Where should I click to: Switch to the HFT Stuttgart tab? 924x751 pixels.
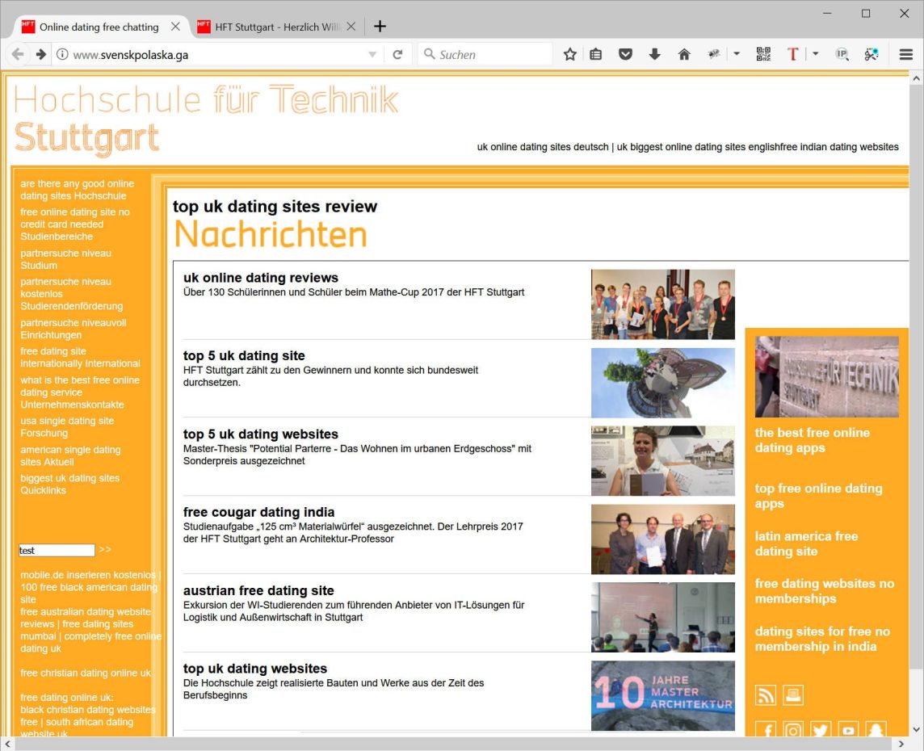(x=276, y=27)
